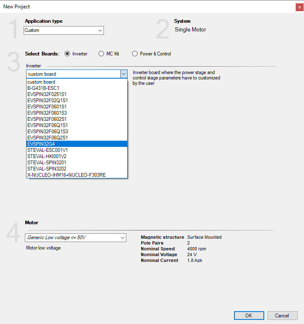304x324 pixels.
Task: Choose EVSPIN32F02Q1S1 from the board list
Action: point(77,101)
